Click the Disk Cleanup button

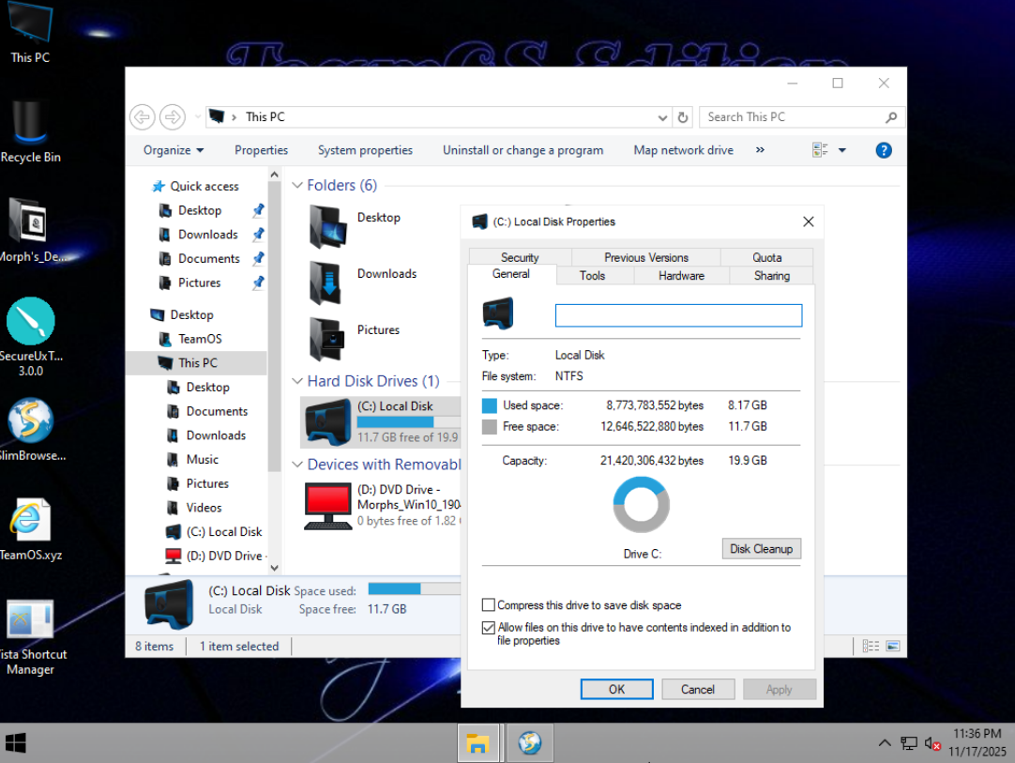pyautogui.click(x=761, y=549)
